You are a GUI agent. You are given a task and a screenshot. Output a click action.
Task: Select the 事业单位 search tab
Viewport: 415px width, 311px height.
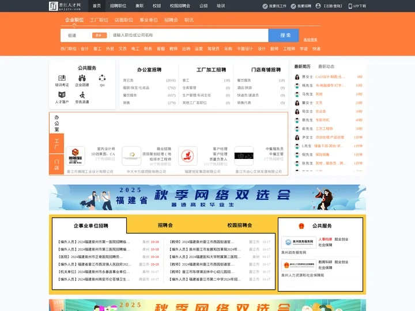(x=149, y=20)
